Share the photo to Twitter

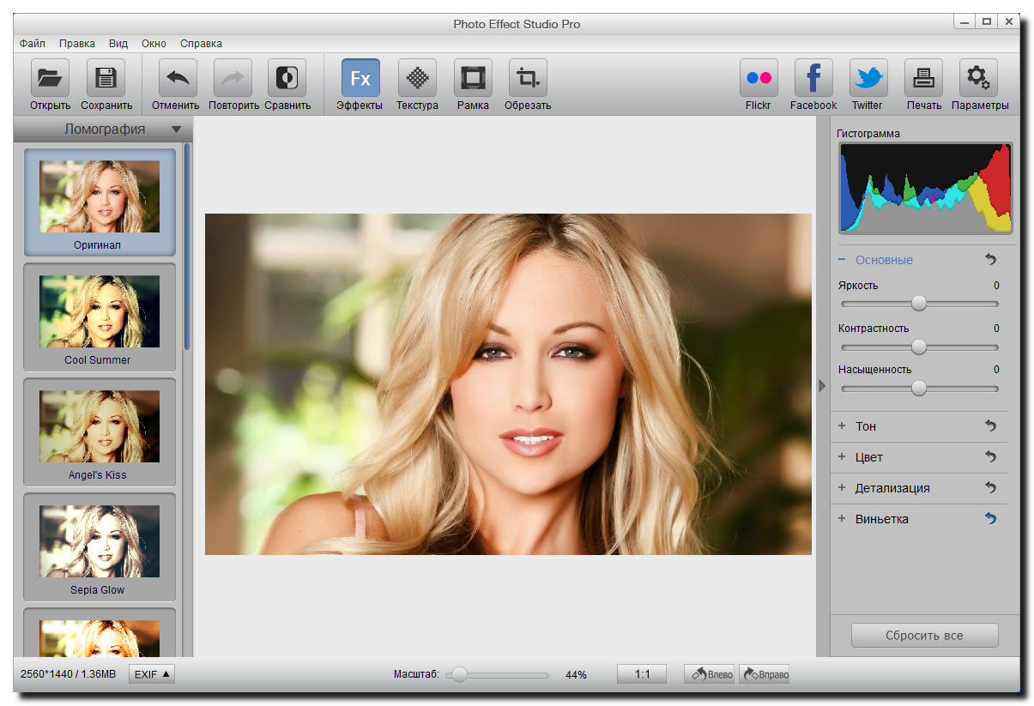868,78
